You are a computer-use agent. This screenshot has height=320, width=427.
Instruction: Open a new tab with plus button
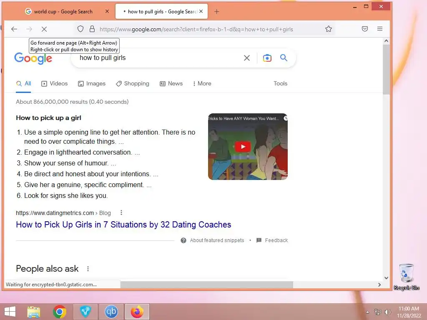tap(217, 11)
